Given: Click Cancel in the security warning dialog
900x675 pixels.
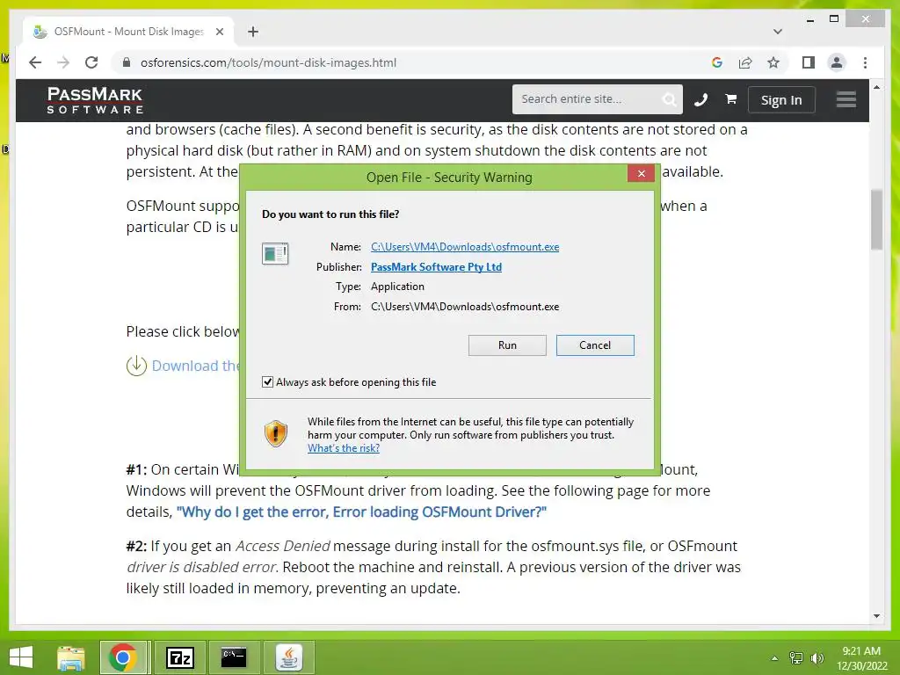Looking at the screenshot, I should click(595, 345).
